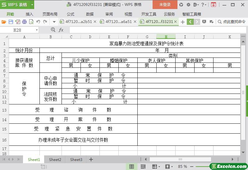Screen dimensions: 248x170
Task: Click the print preview icon
Action: (x=31, y=22)
